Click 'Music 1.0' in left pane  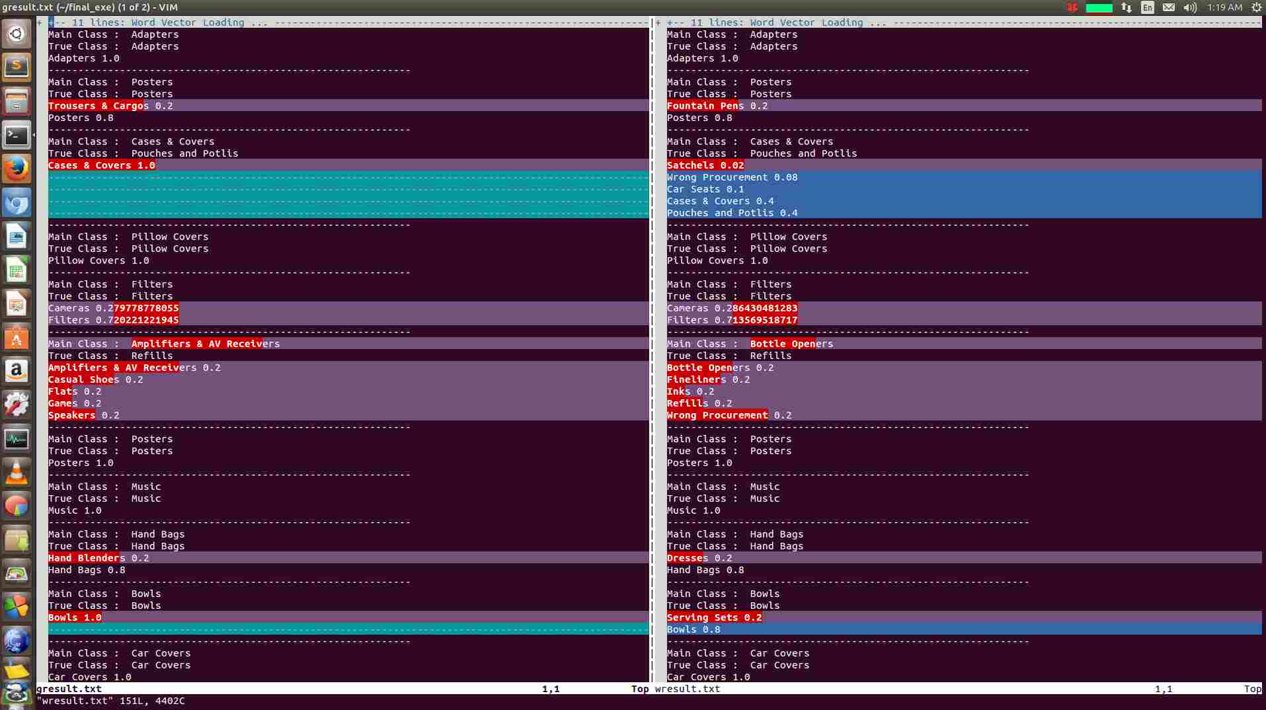pos(75,510)
